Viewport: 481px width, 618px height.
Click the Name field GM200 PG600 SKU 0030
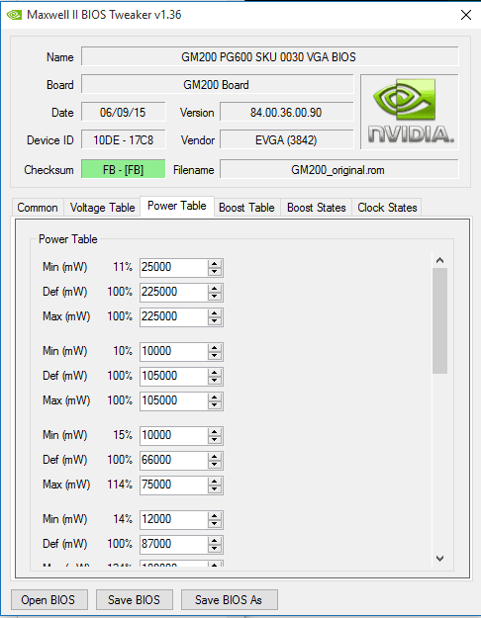pos(270,57)
